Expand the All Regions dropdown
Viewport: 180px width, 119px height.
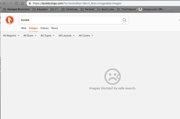tap(11, 36)
